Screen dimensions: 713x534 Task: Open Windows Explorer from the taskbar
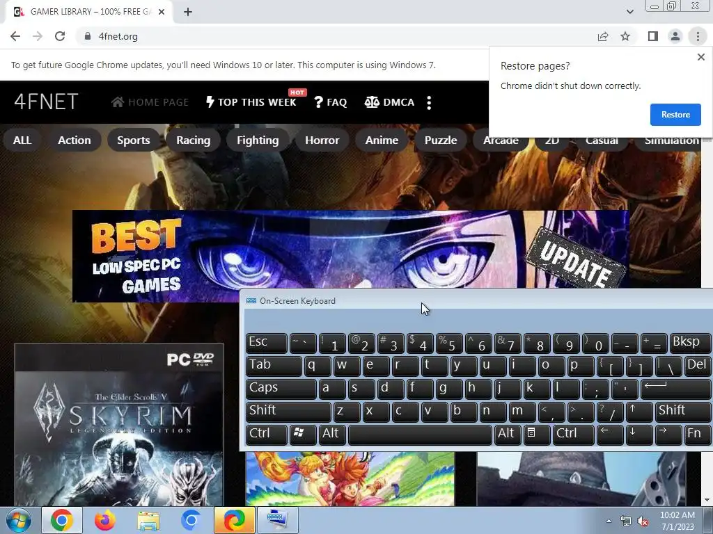click(x=148, y=520)
